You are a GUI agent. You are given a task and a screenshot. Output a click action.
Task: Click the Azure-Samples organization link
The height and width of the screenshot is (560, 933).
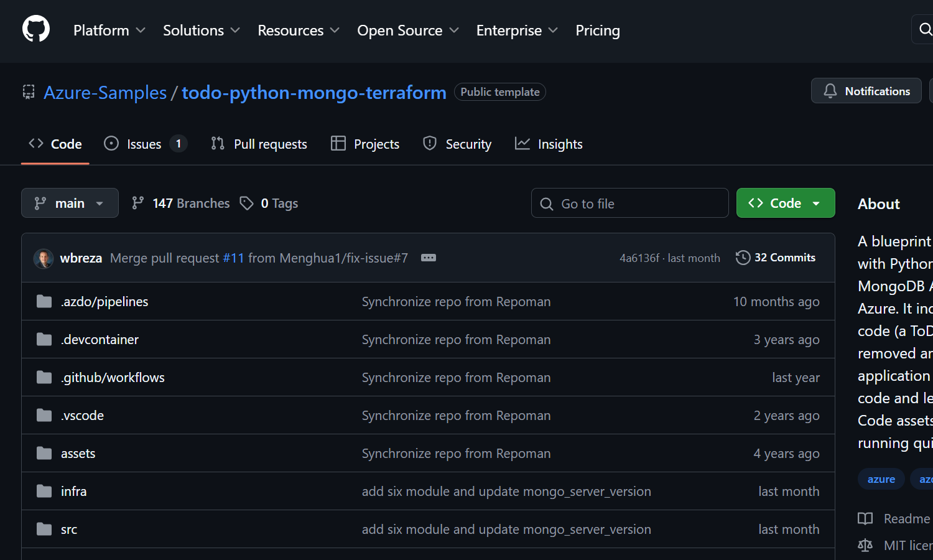pos(105,93)
